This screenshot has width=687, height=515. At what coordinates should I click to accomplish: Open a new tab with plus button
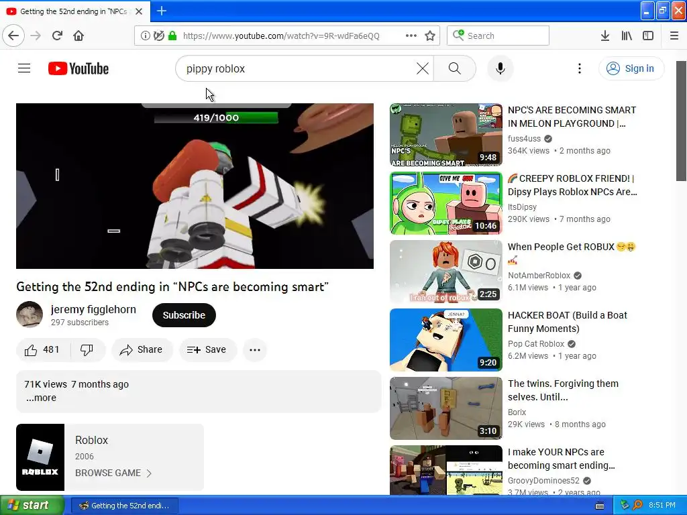click(161, 11)
